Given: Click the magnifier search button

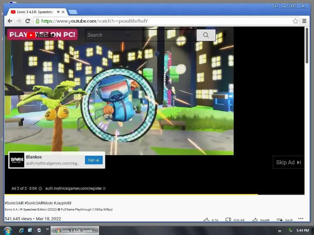Looking at the screenshot, I should click(x=206, y=35).
